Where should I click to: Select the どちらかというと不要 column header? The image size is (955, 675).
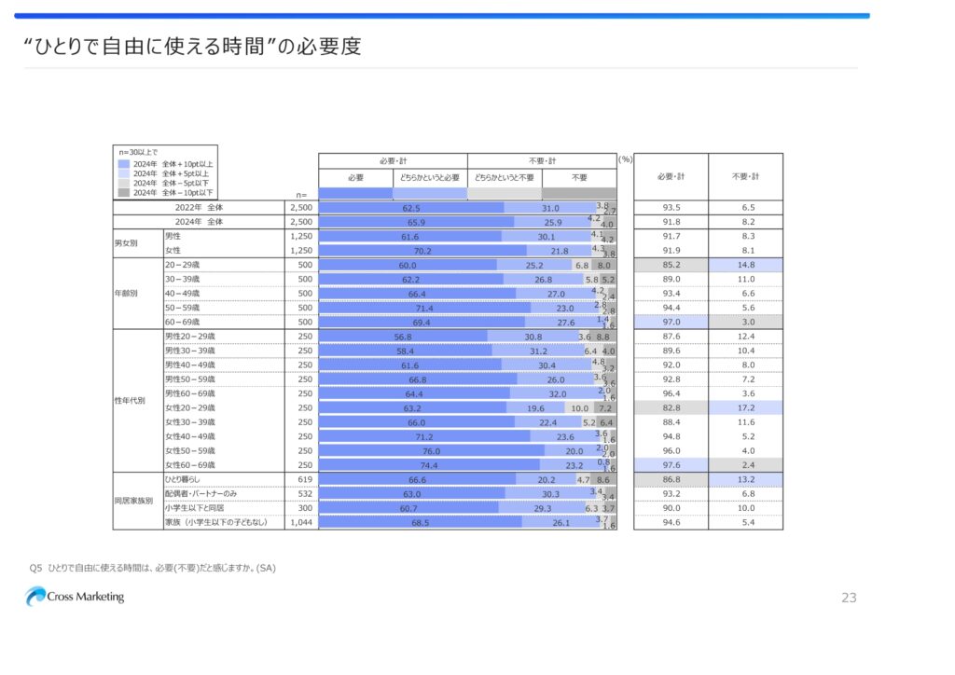505,178
